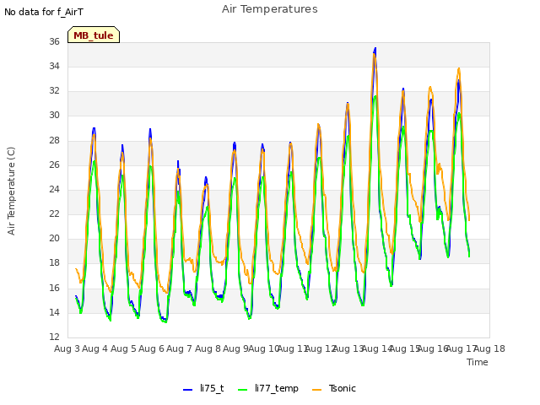The width and height of the screenshot is (540, 405).
Task: Click the blue li75_t legend swatch
Action: pos(187,390)
